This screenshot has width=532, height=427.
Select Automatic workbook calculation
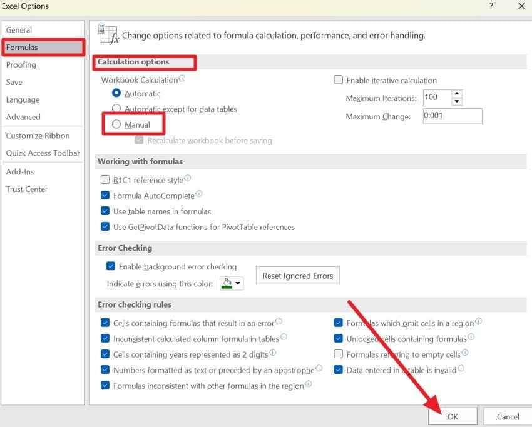(x=116, y=93)
